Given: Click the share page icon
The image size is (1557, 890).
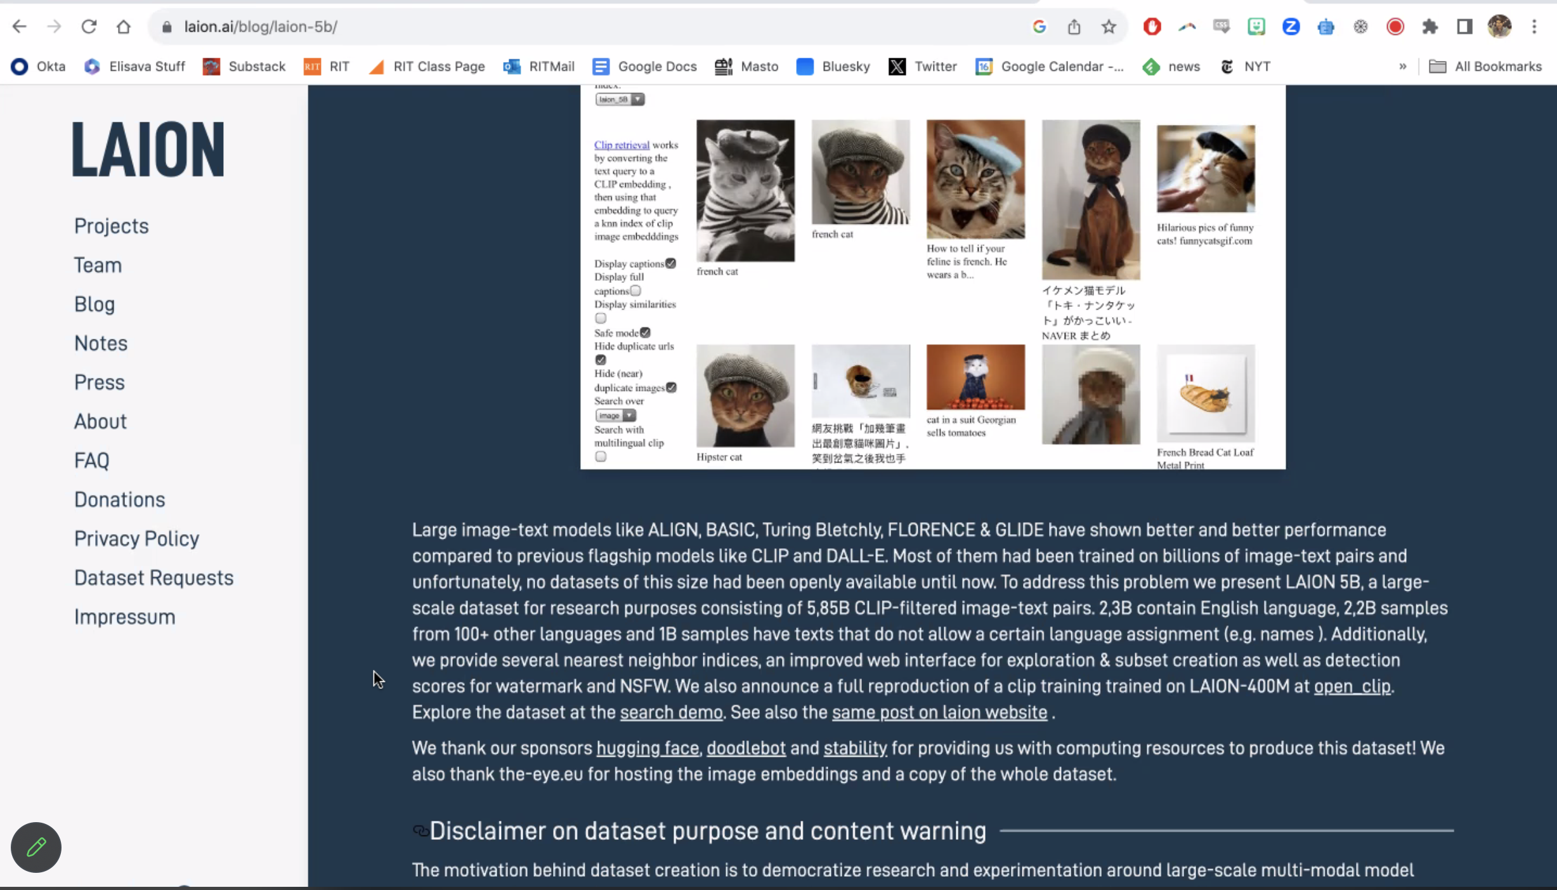Looking at the screenshot, I should (x=1074, y=27).
